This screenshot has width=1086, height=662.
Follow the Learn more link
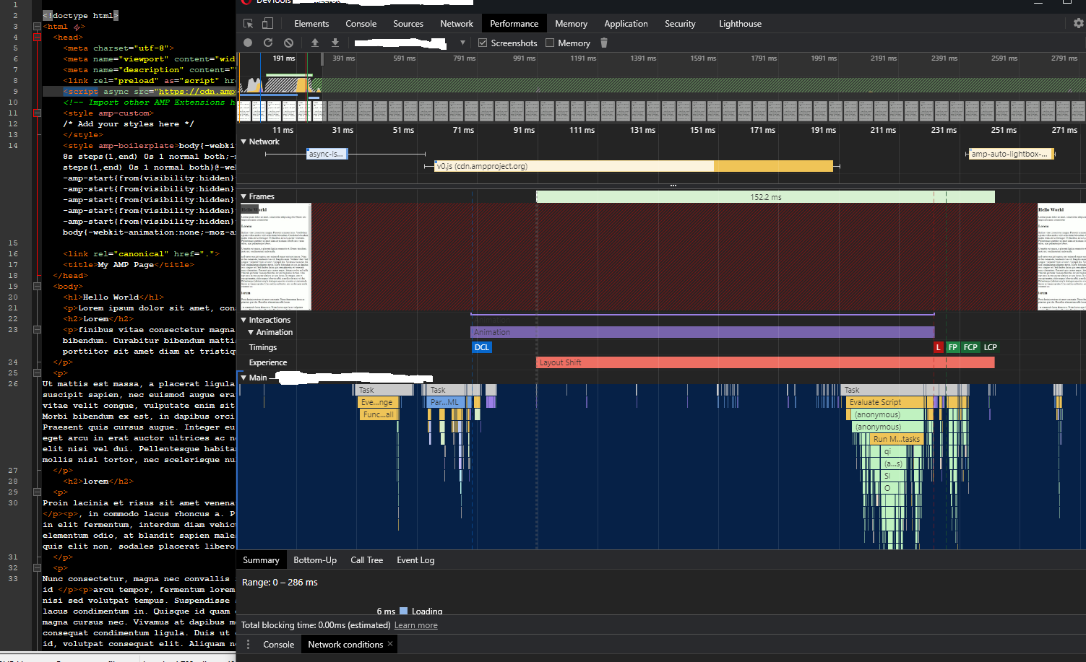415,625
